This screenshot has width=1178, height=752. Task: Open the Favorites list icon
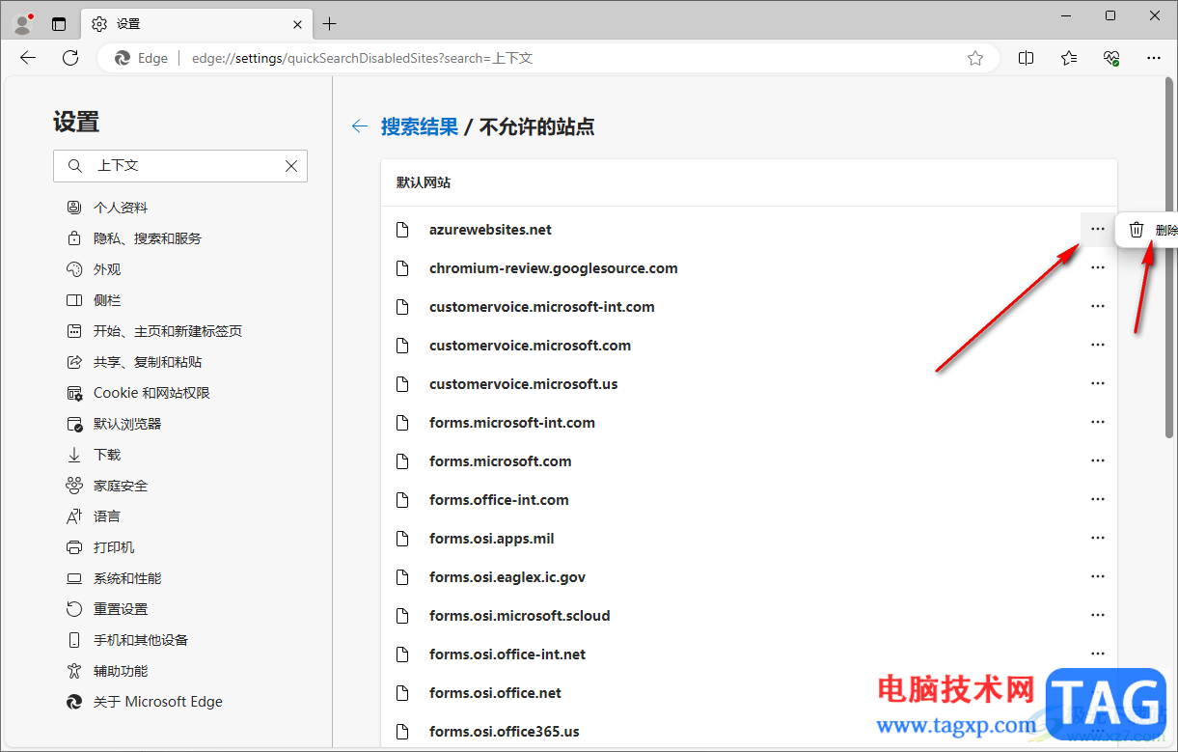[1069, 58]
